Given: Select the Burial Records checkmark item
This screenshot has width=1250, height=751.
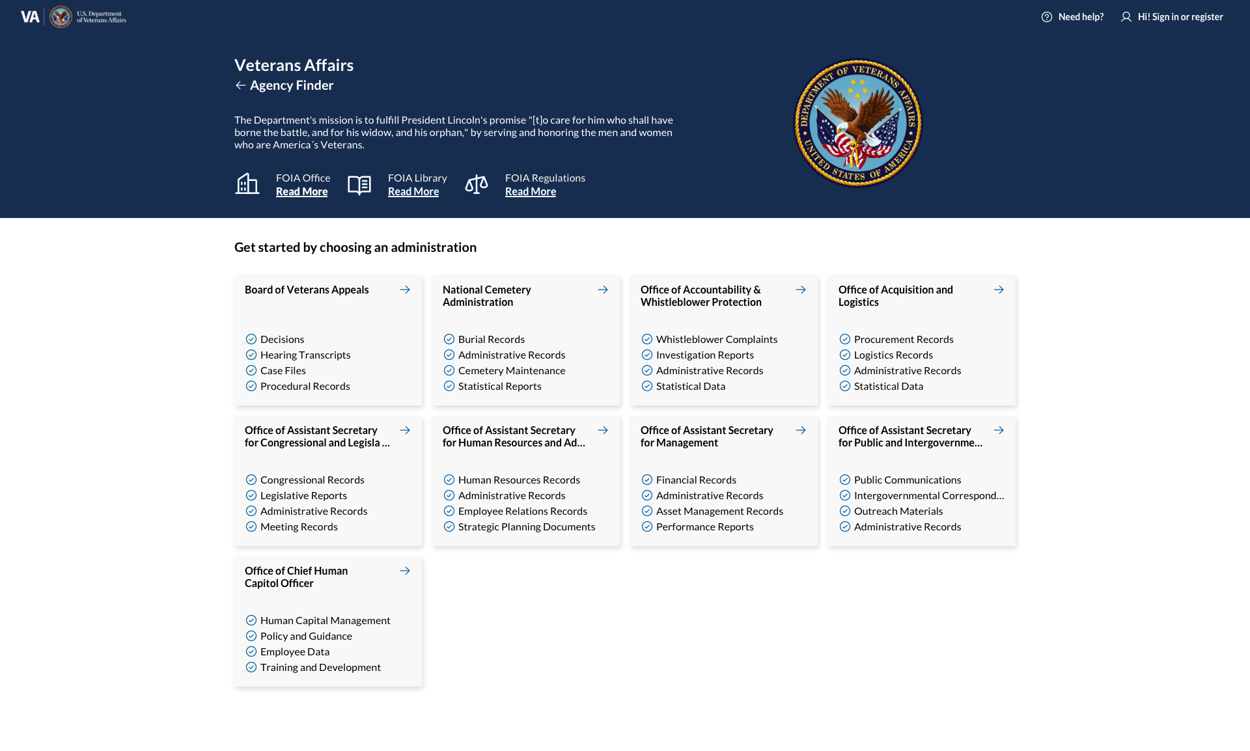Looking at the screenshot, I should tap(450, 338).
